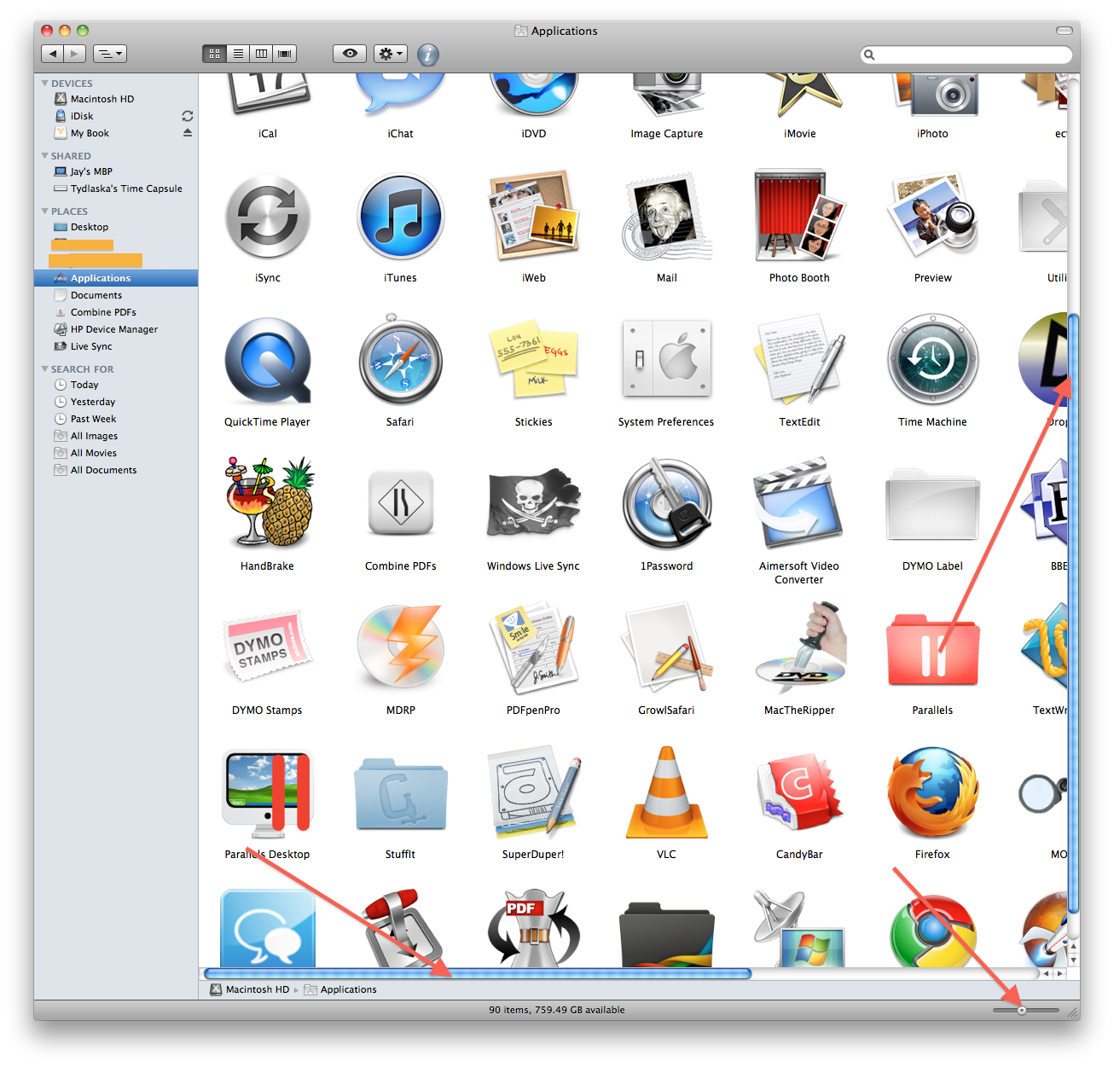The width and height of the screenshot is (1114, 1067).
Task: Click the Mail stamp icon
Action: click(667, 217)
